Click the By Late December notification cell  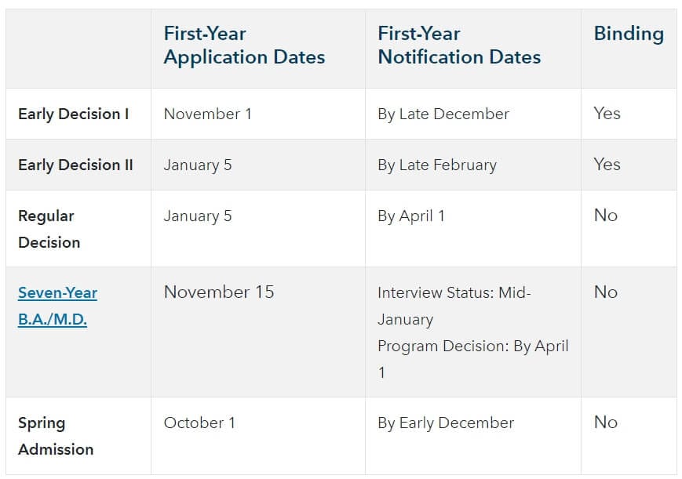click(443, 114)
